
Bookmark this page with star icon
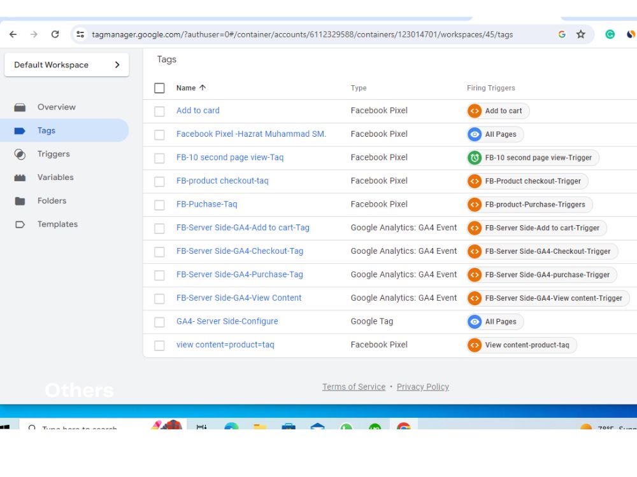coord(581,34)
